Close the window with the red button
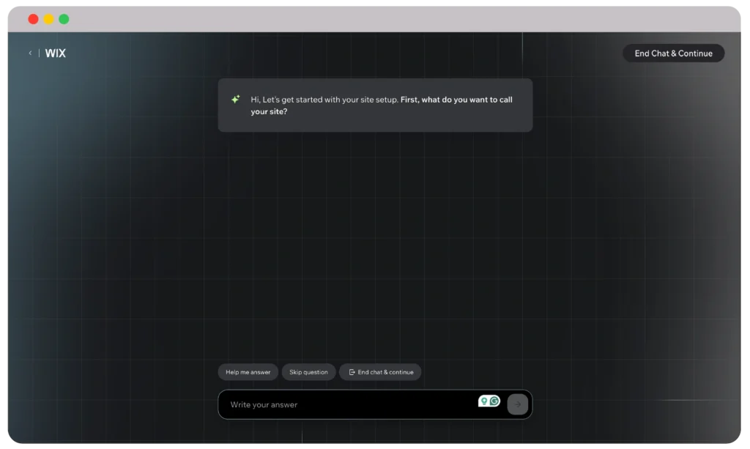Screen dimensions: 750x449 [33, 19]
